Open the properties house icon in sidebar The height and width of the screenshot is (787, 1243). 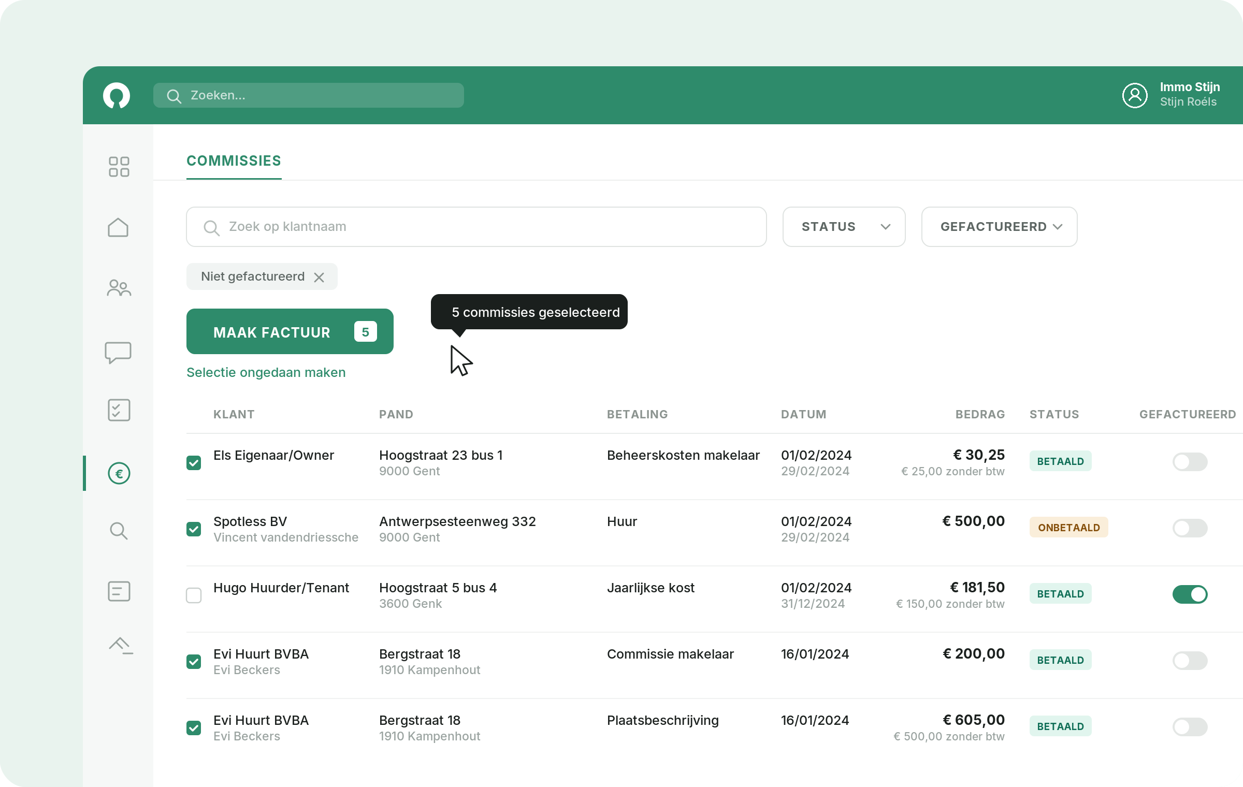click(118, 227)
